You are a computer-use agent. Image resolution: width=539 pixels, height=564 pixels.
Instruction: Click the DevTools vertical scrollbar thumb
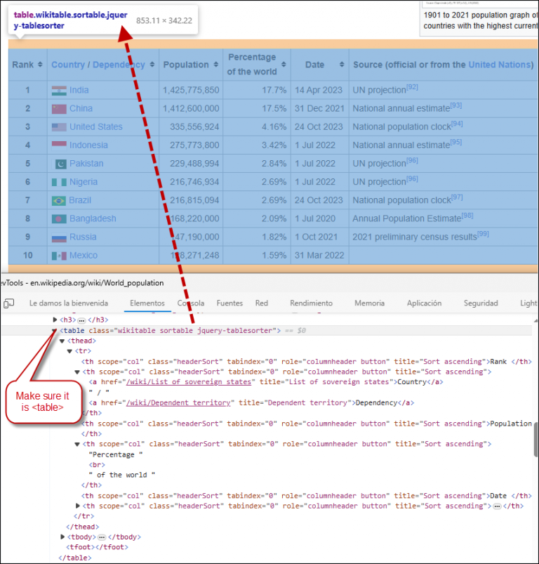tap(535, 440)
